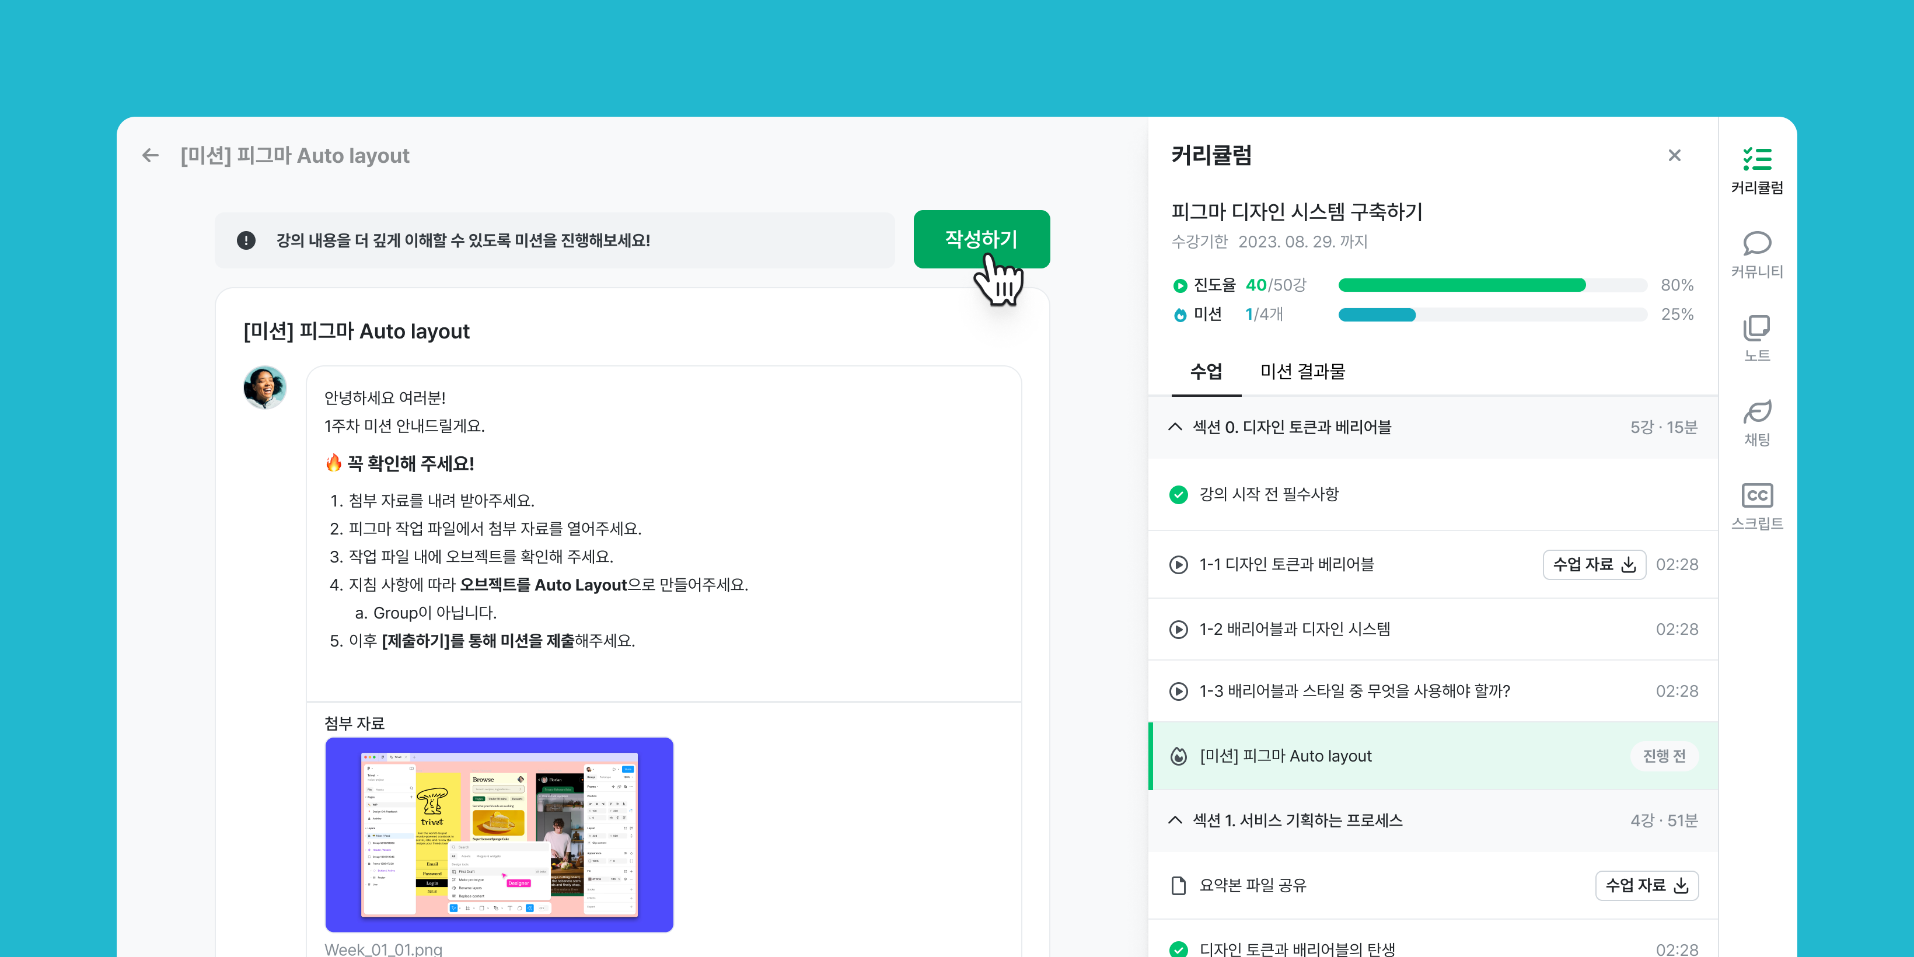This screenshot has width=1914, height=957.
Task: Download 수업 자료 for lesson 1-1
Action: tap(1594, 565)
